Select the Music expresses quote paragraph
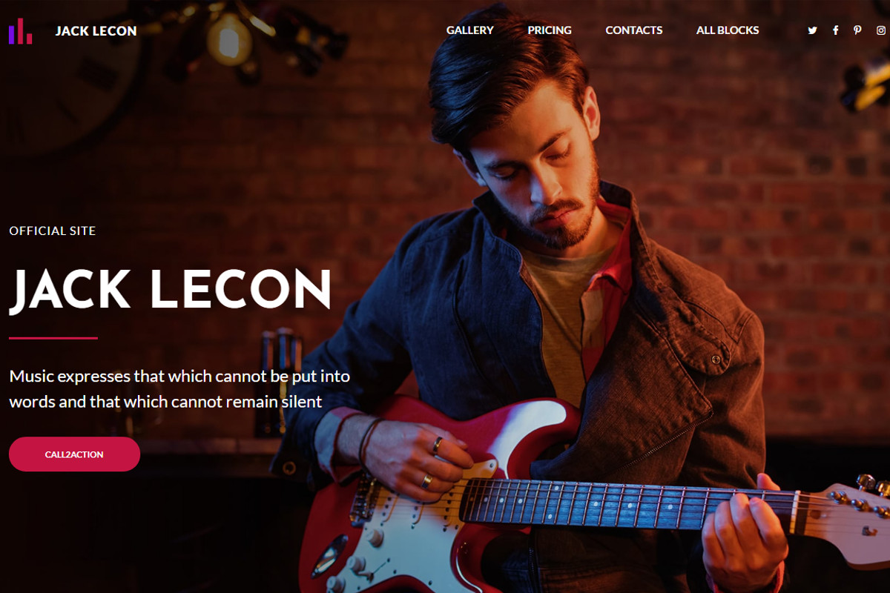The width and height of the screenshot is (890, 593). coord(179,389)
